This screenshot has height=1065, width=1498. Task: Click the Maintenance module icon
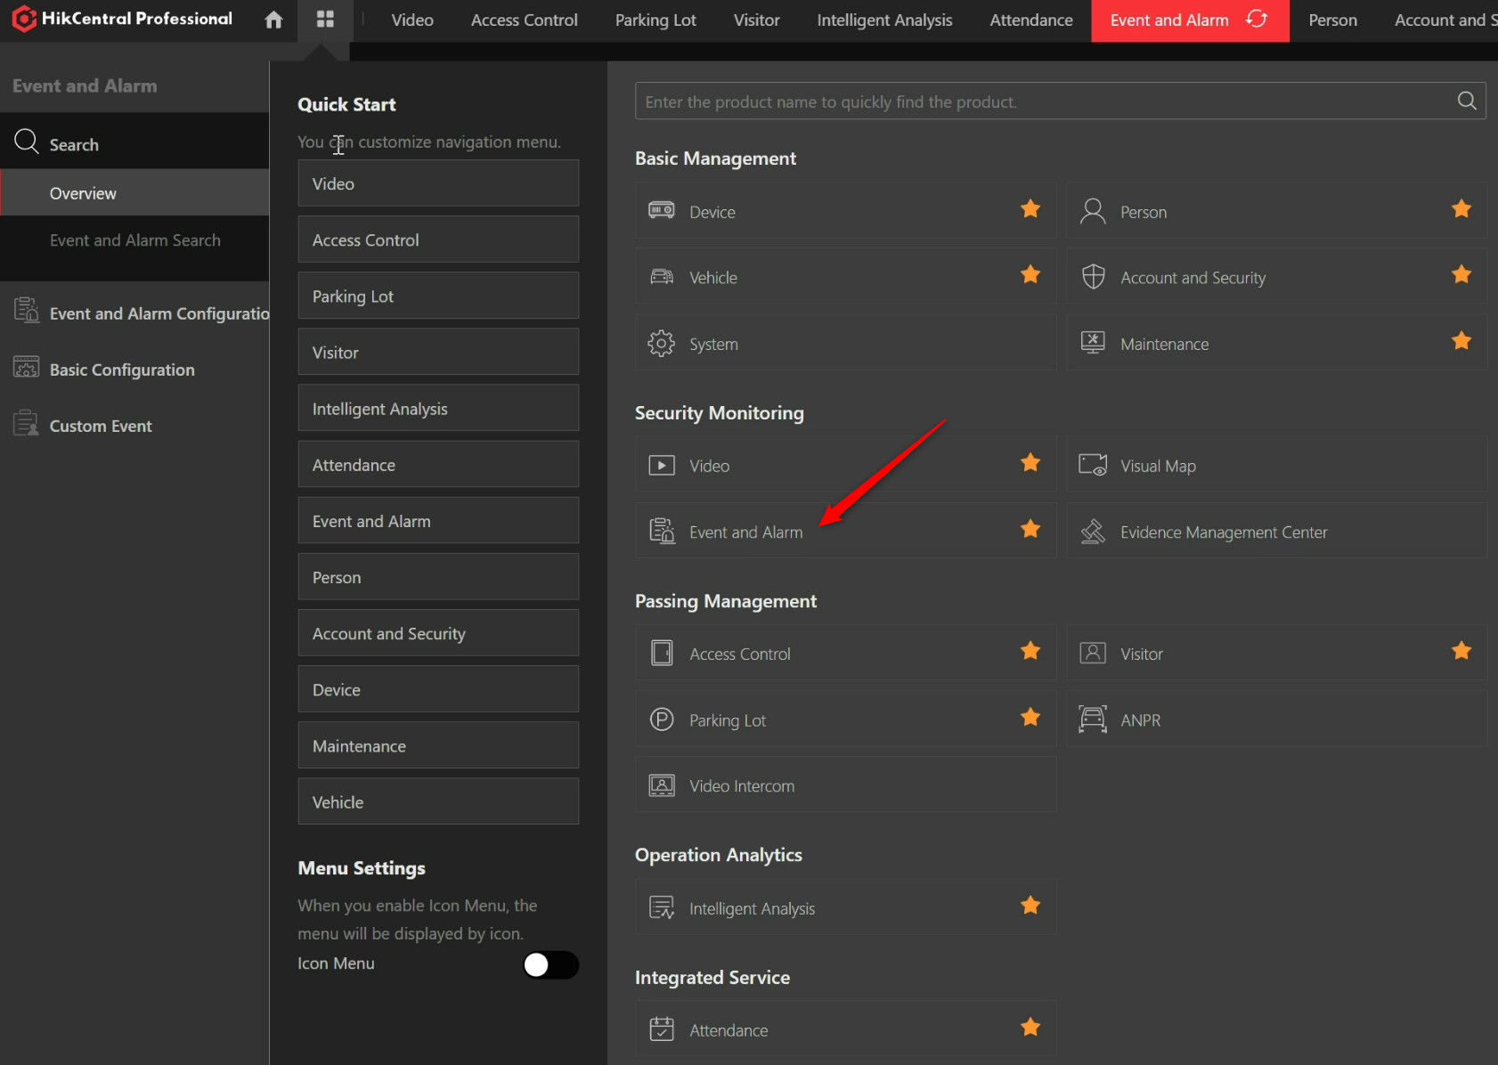[1093, 343]
